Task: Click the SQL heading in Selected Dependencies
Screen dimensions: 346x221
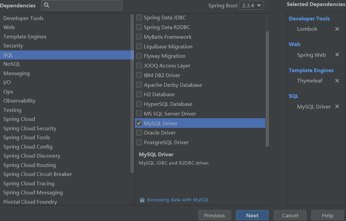Action: pyautogui.click(x=293, y=96)
